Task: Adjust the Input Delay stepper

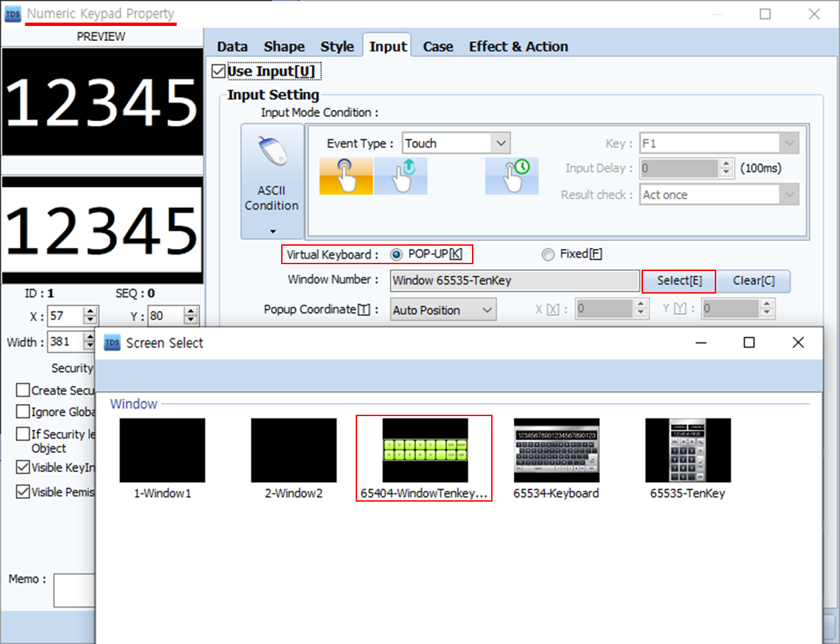Action: [728, 168]
